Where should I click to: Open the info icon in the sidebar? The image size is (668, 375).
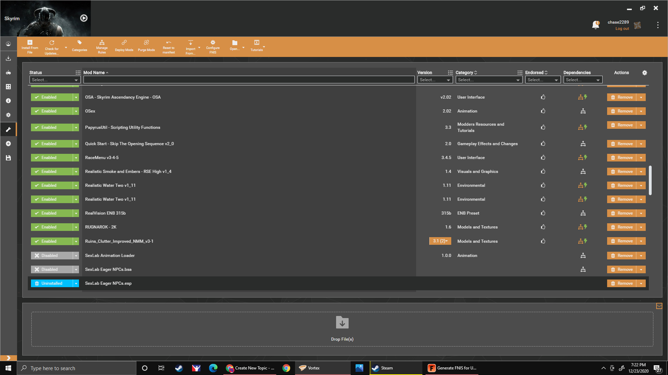(8, 101)
